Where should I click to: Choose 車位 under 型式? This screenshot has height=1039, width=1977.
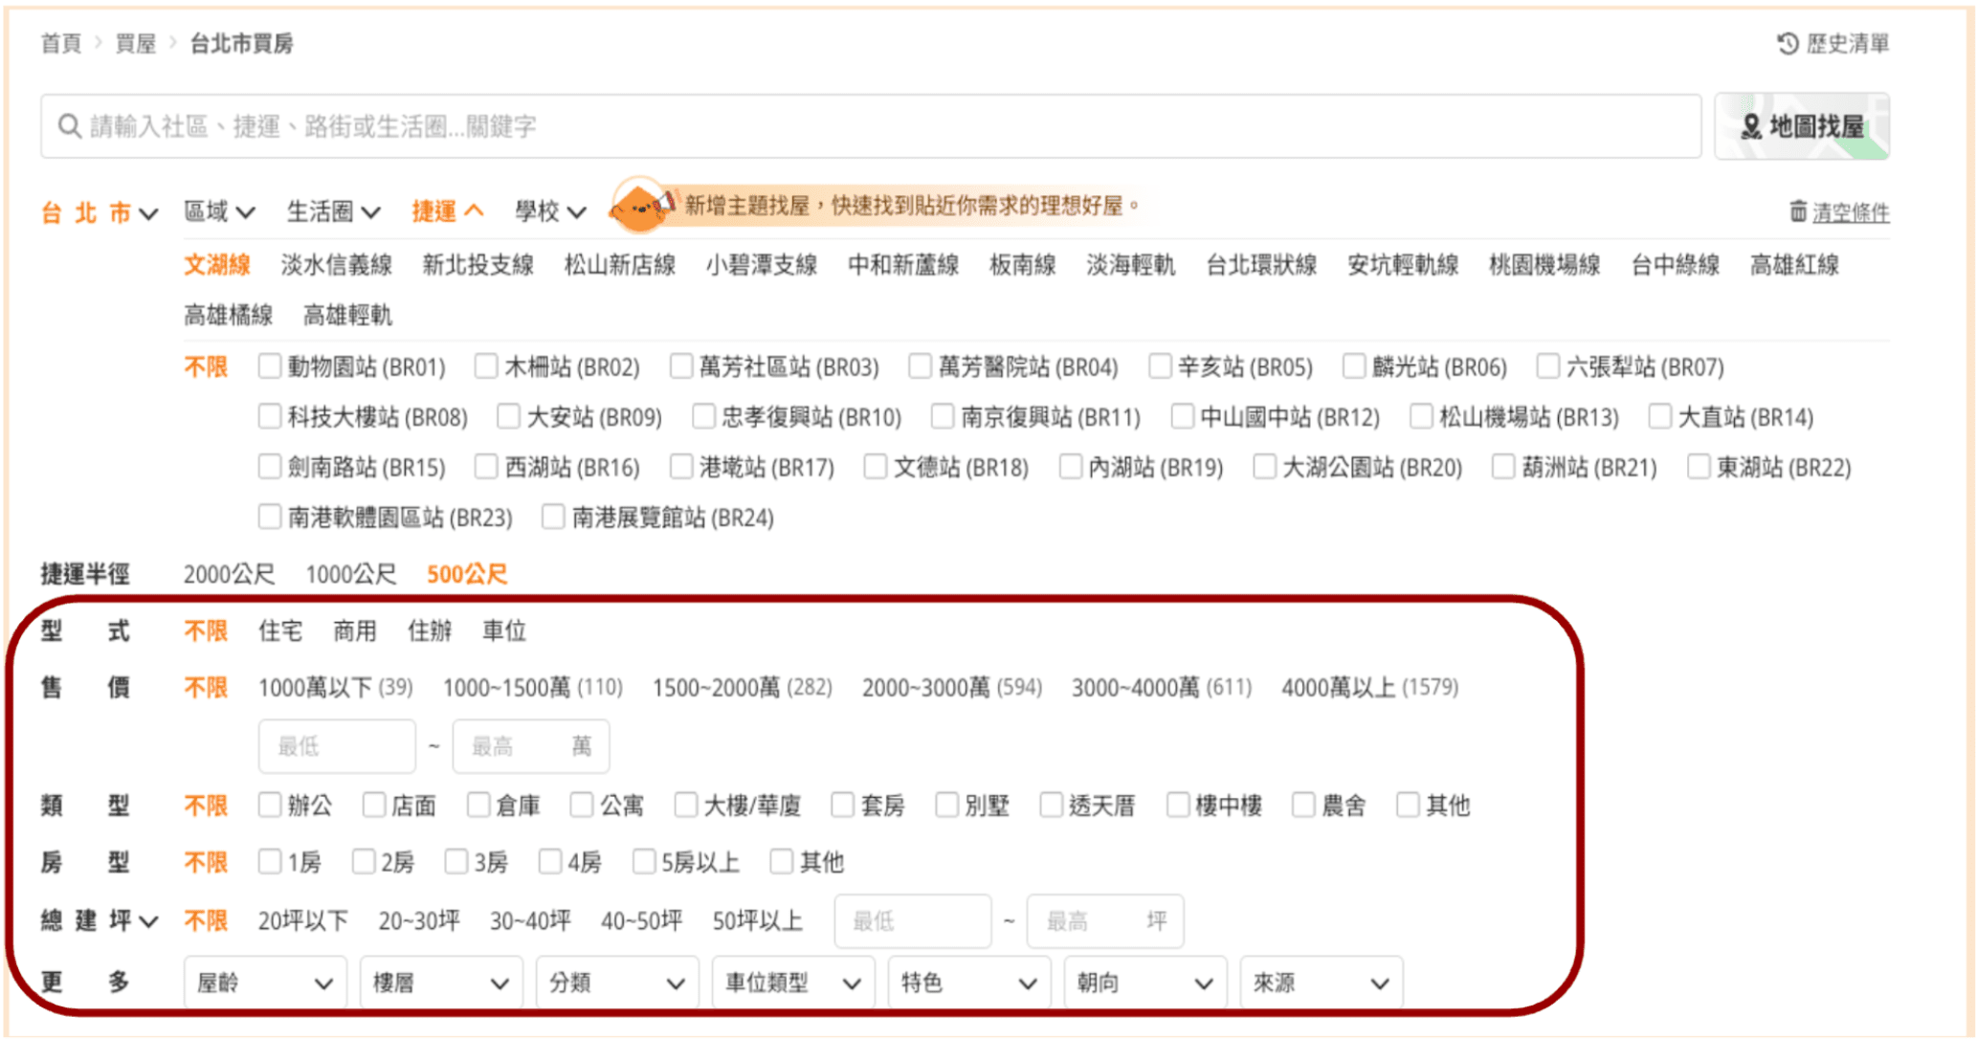[503, 631]
